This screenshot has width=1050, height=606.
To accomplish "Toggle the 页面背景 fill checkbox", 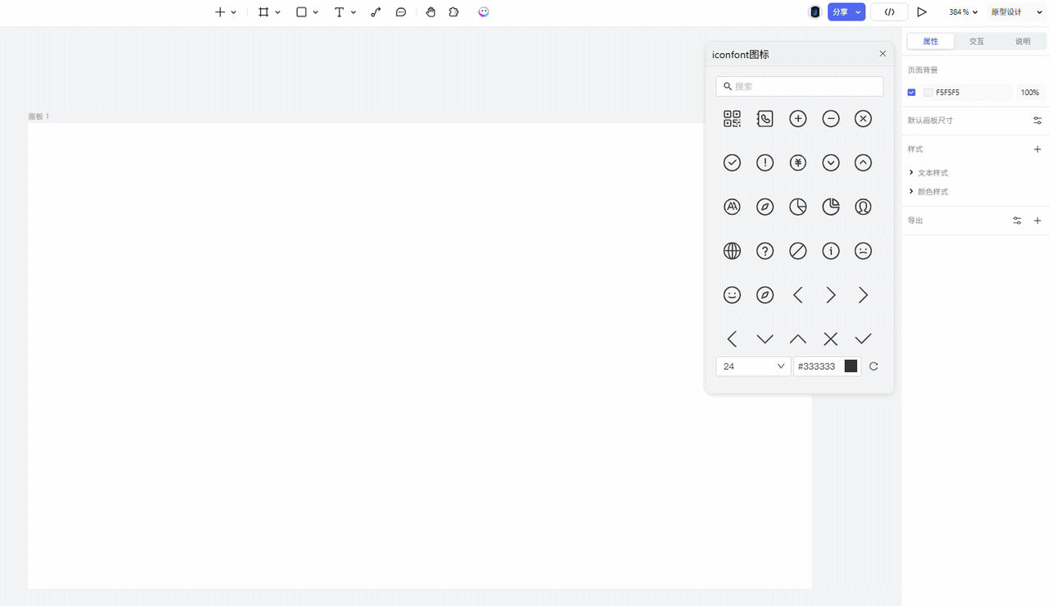I will click(911, 93).
